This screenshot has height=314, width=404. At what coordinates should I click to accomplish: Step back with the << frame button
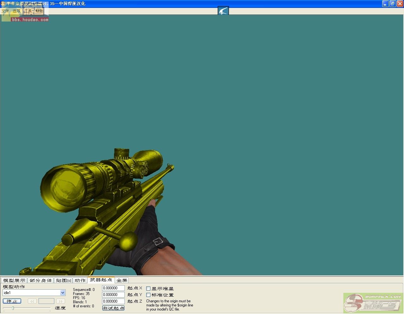point(32,301)
